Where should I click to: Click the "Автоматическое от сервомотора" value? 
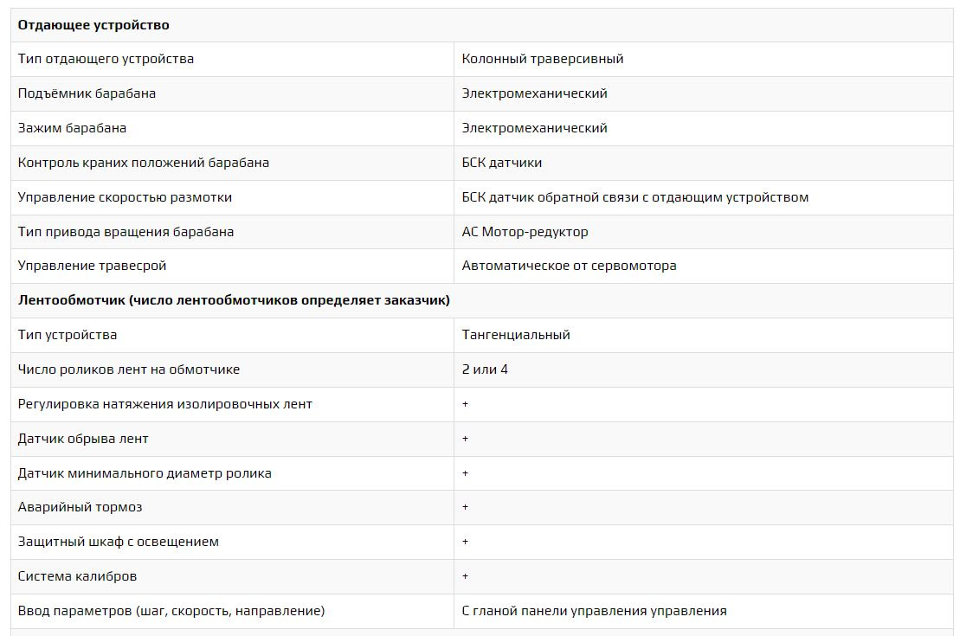pos(569,266)
